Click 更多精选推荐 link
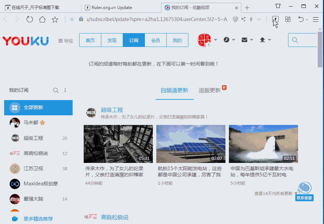Screen dimensions: 324x224 point(38,218)
